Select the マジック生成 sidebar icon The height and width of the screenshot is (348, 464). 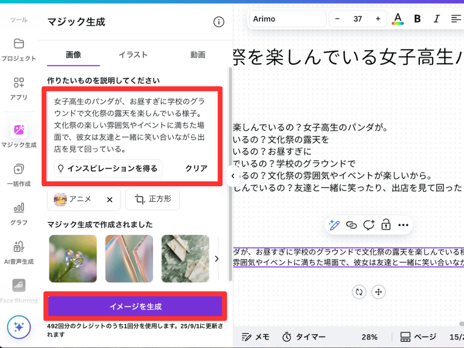pos(19,130)
